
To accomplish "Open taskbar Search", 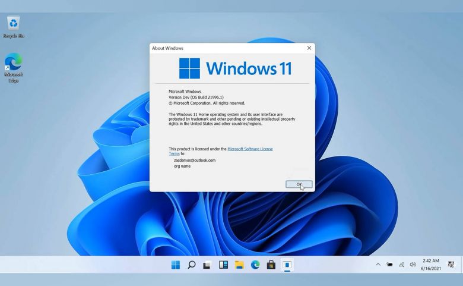I will coord(192,265).
